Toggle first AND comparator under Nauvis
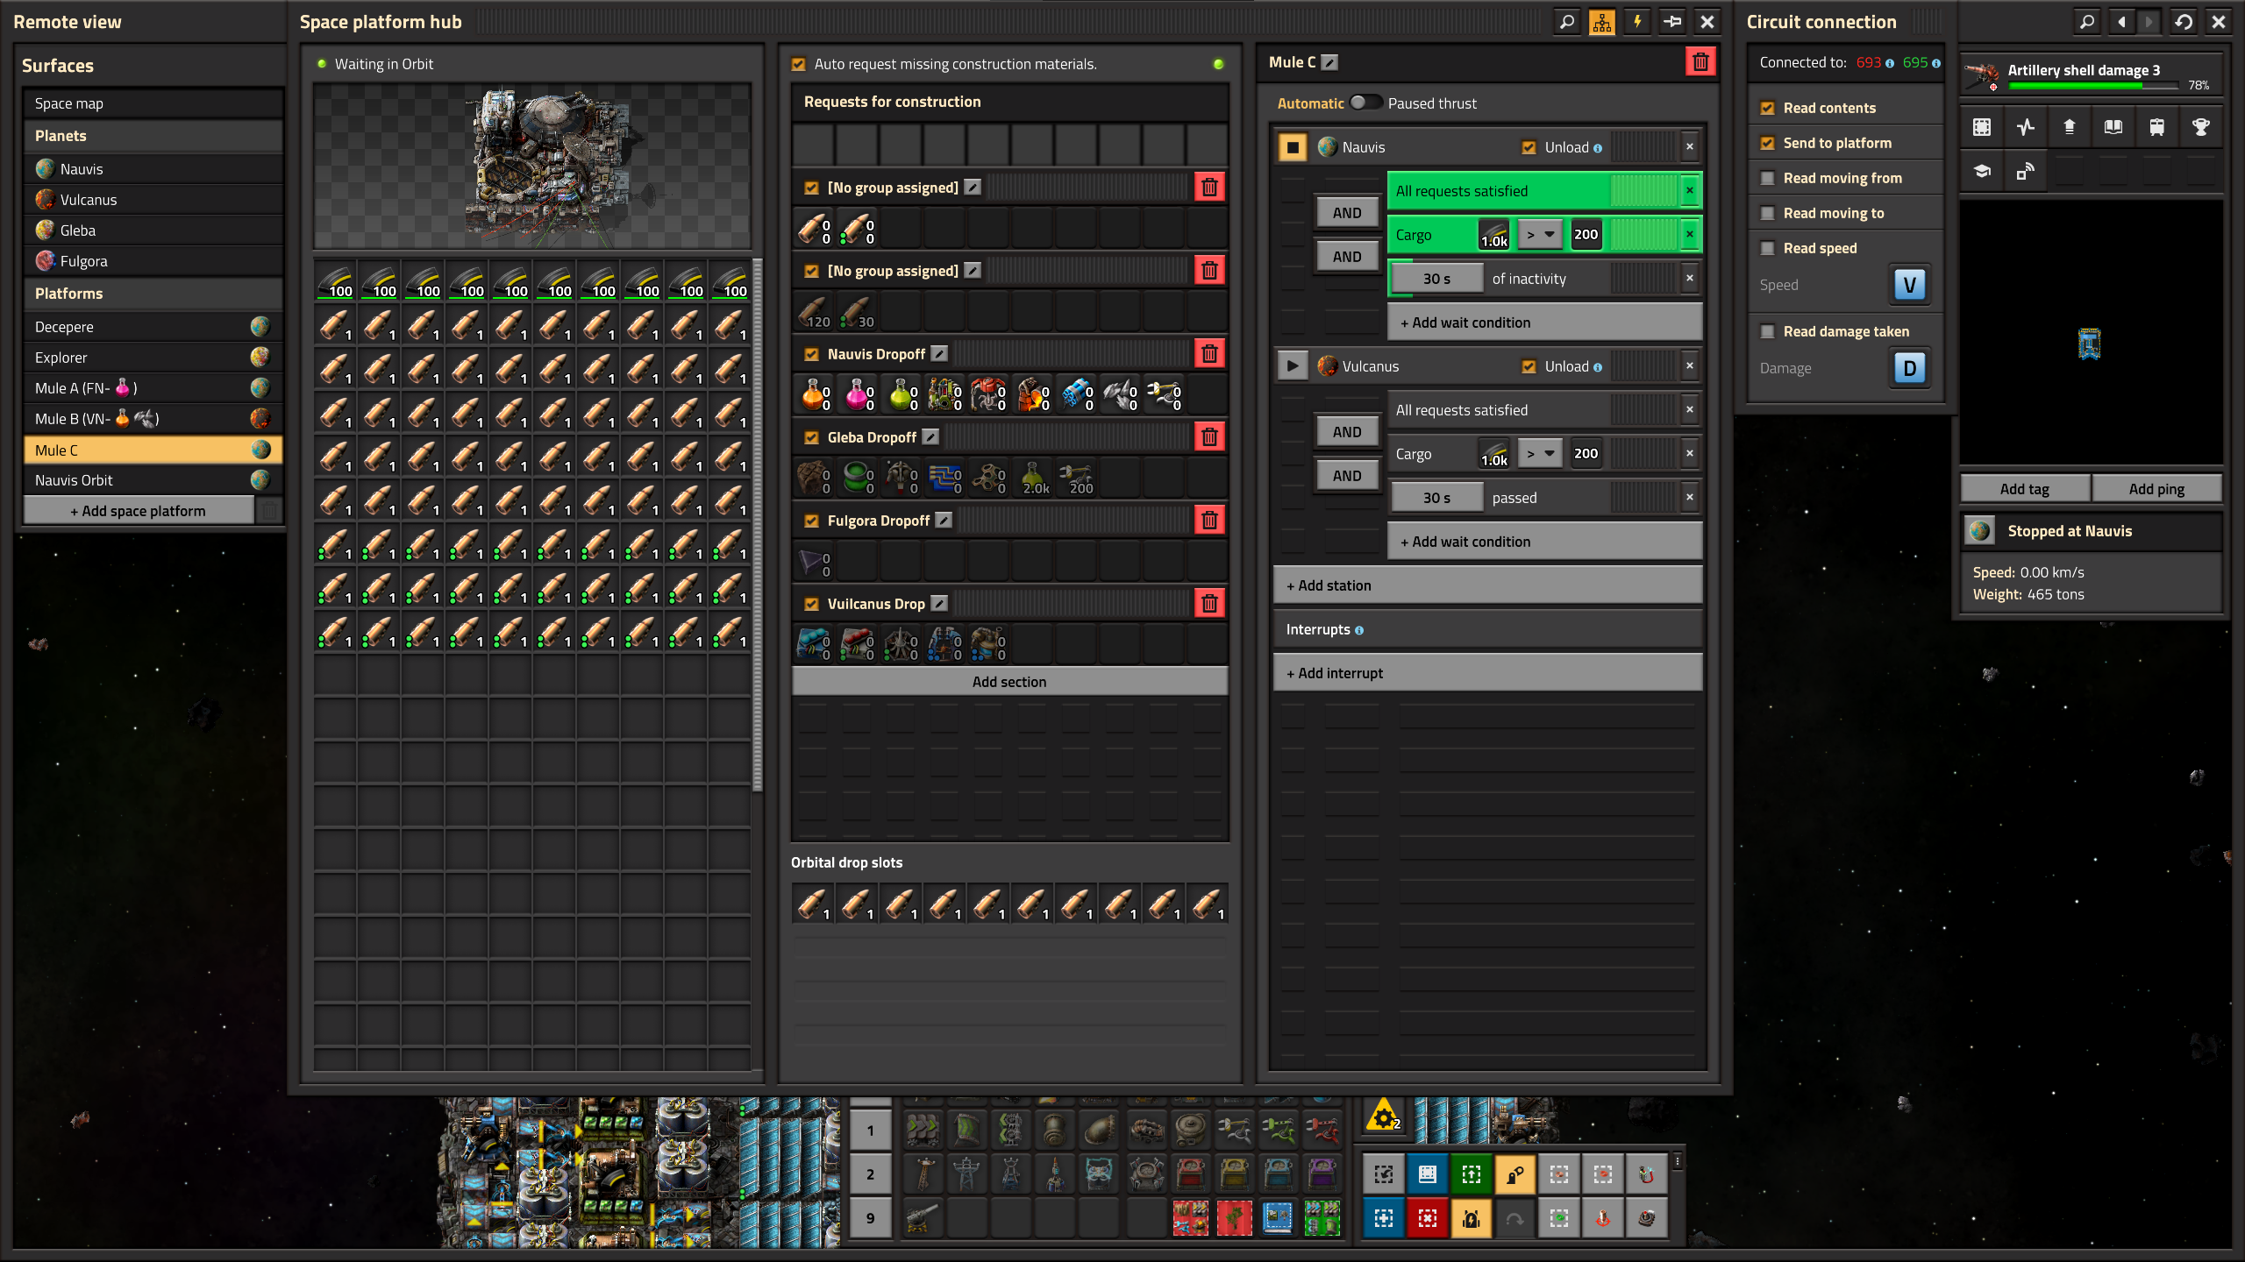This screenshot has height=1262, width=2245. coord(1347,213)
